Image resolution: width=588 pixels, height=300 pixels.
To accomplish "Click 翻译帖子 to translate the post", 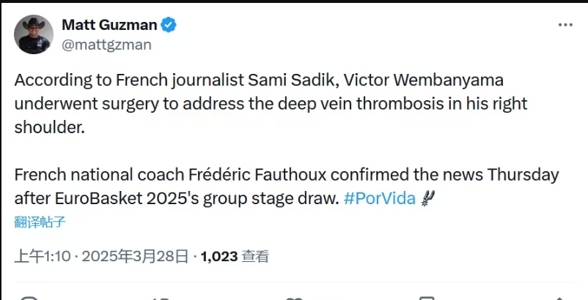I will [x=40, y=220].
